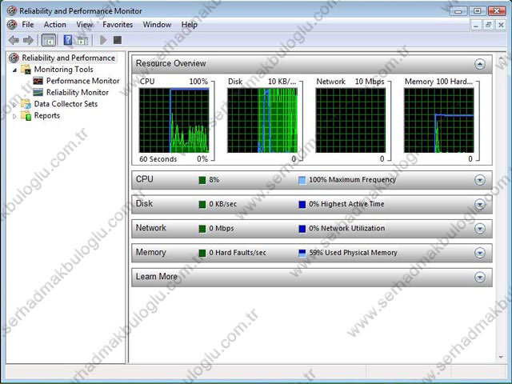Click the CPU usage graph
The height and width of the screenshot is (384, 512).
(x=174, y=120)
